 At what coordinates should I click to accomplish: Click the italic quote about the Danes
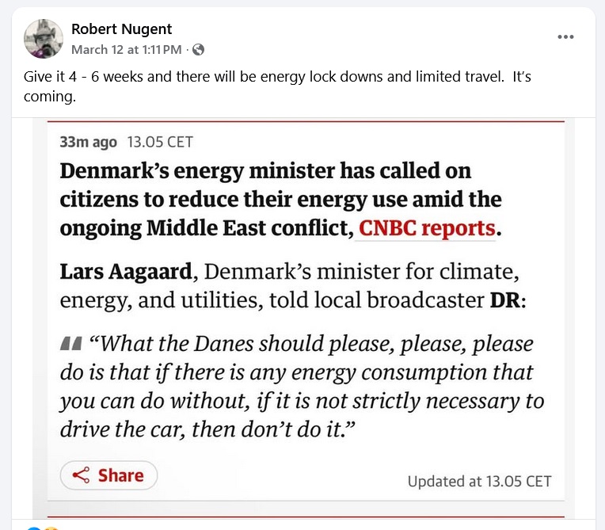coord(301,387)
